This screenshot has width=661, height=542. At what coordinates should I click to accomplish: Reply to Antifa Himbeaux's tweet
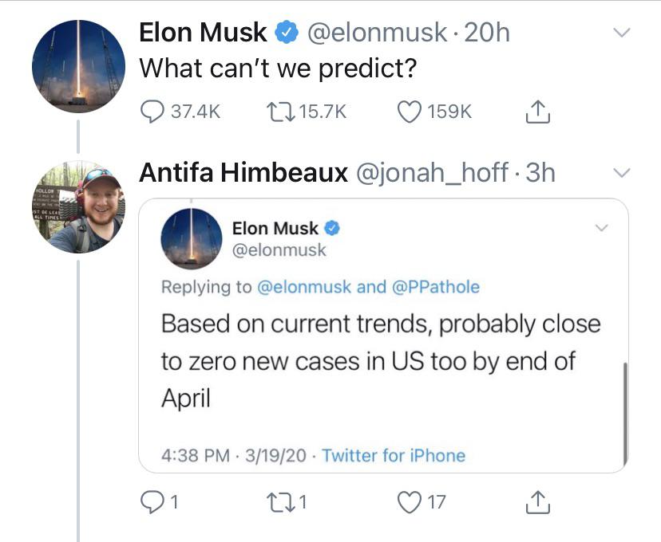tap(152, 502)
